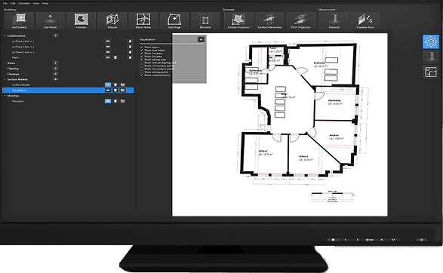Run the Surface Intersection generator

tap(270, 20)
